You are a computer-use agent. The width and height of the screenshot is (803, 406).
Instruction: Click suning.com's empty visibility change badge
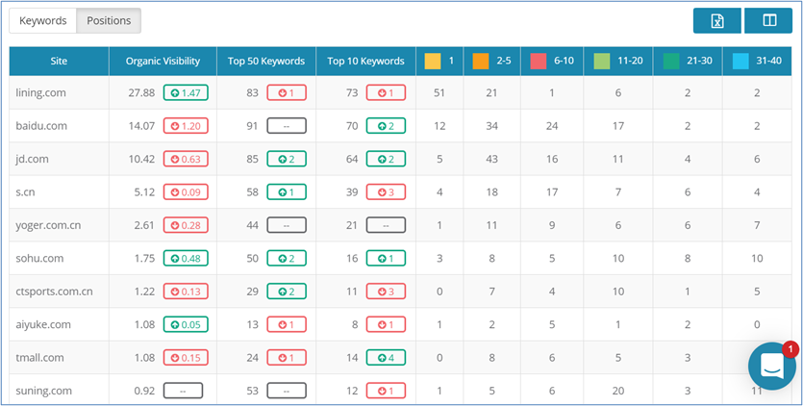(184, 391)
